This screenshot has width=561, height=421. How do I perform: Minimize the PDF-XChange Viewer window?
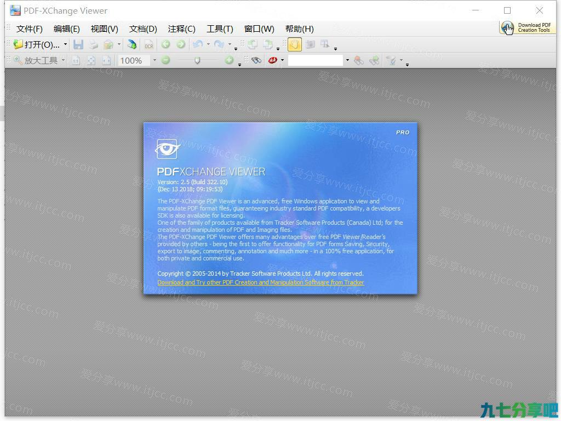(476, 11)
